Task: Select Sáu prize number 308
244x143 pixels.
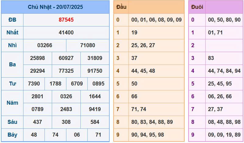Action: [66, 122]
